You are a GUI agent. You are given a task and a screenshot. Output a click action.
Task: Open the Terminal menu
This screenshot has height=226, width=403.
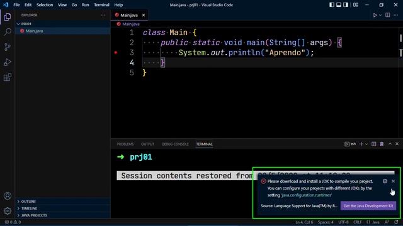click(101, 5)
